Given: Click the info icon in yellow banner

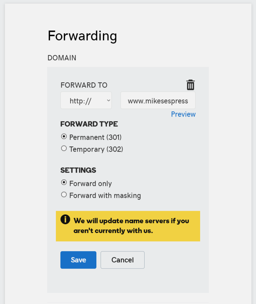Looking at the screenshot, I should pyautogui.click(x=65, y=220).
